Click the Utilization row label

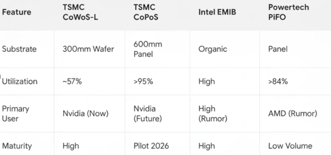point(20,81)
